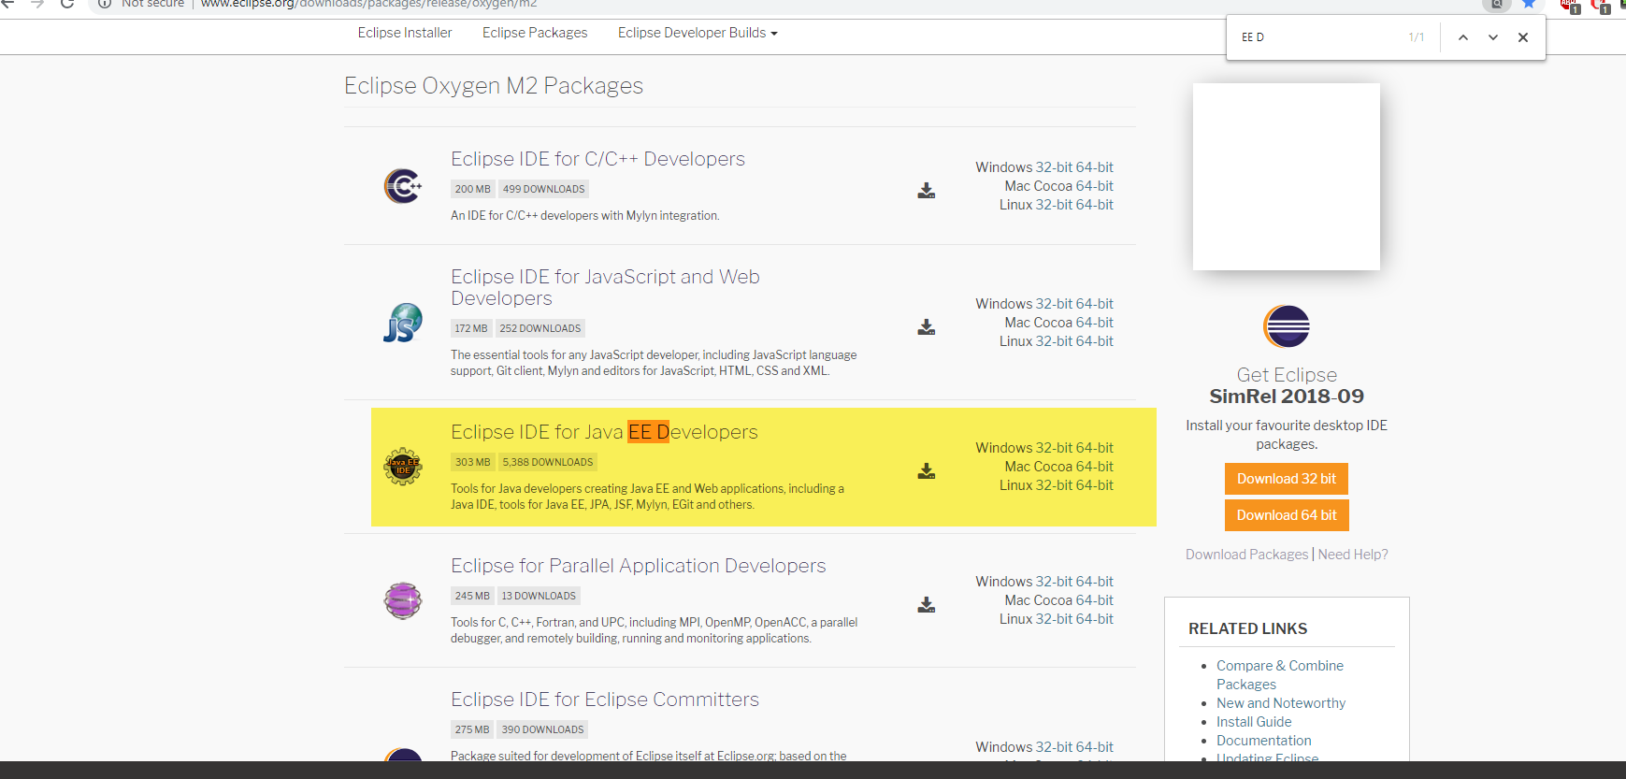Expand Eclipse Developer Builds dropdown

click(x=698, y=33)
